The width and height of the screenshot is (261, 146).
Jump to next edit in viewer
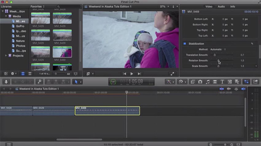click(x=139, y=74)
